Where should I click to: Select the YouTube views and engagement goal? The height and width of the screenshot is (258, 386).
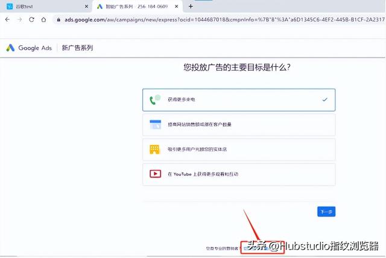click(239, 174)
